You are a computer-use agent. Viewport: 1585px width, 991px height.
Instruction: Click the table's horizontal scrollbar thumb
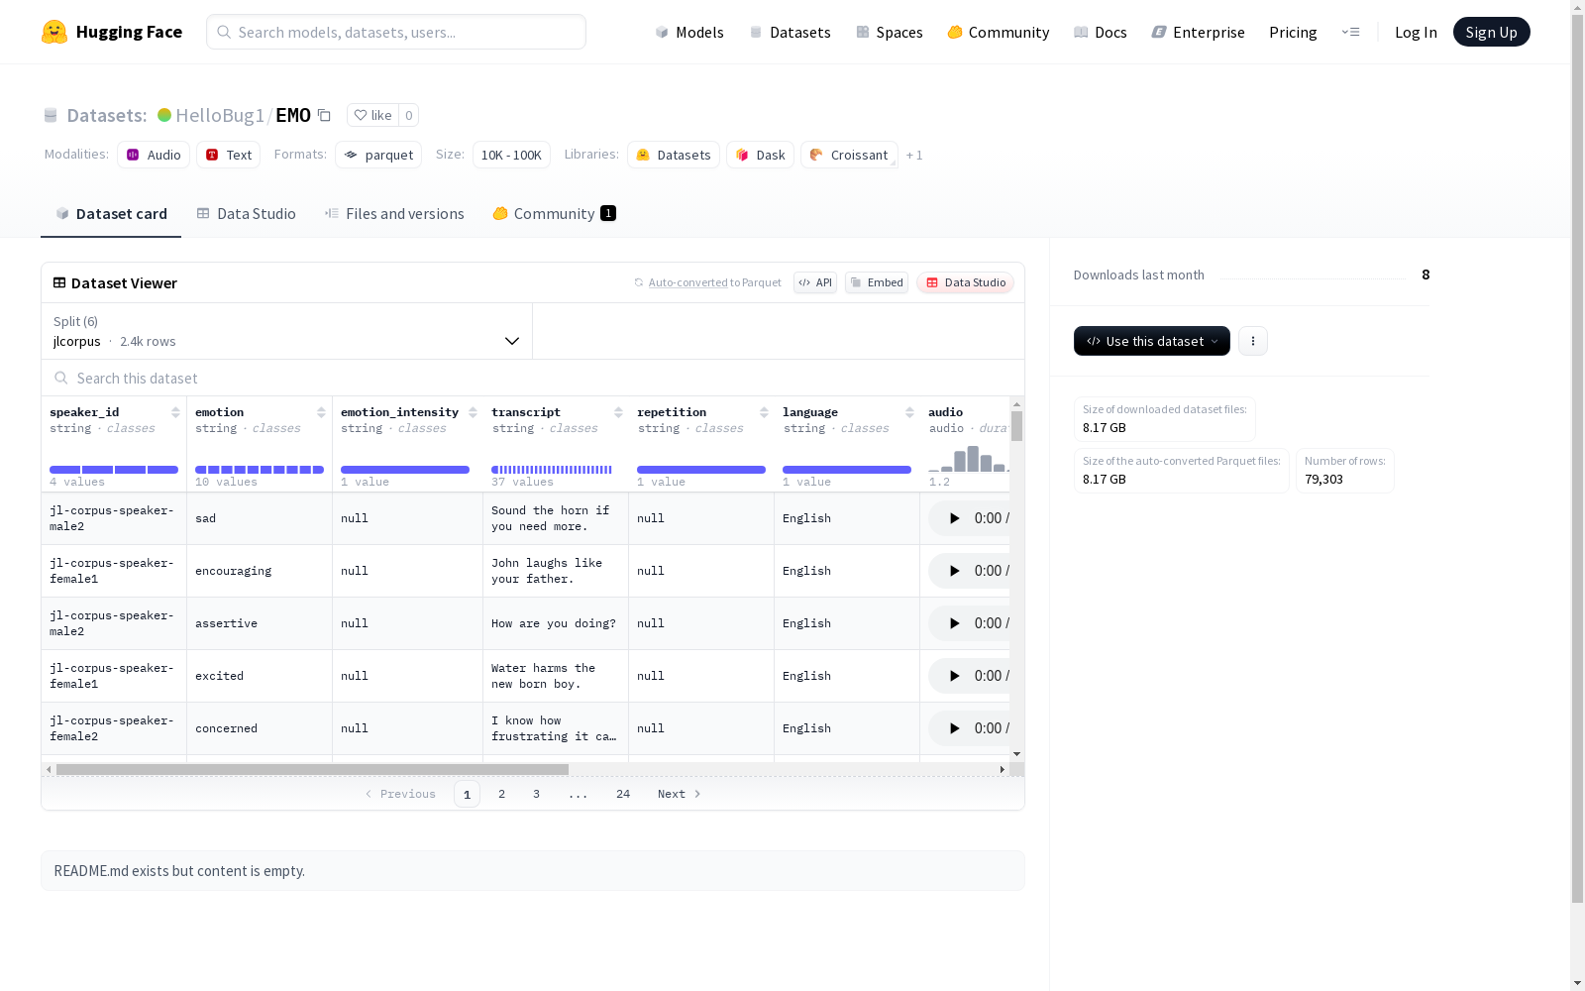click(x=312, y=769)
